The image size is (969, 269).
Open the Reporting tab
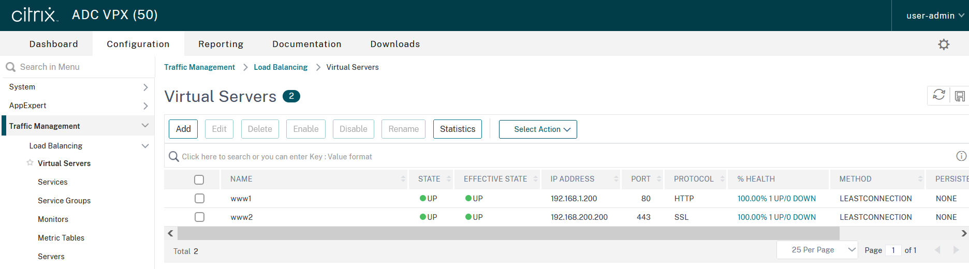[x=221, y=44]
